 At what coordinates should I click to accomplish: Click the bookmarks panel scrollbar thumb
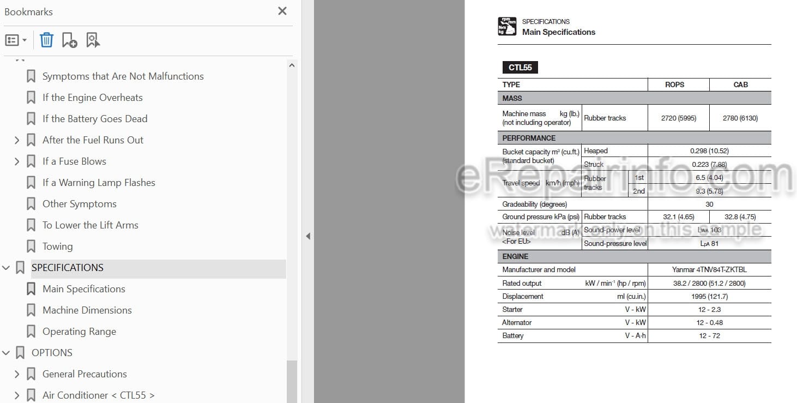[292, 381]
